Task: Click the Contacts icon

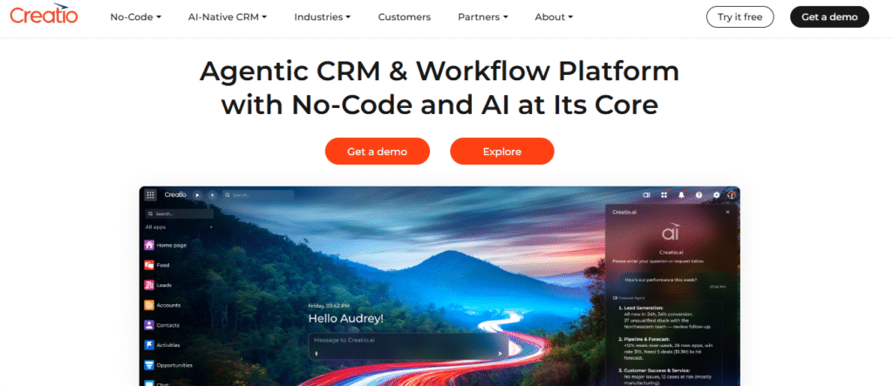Action: [149, 325]
